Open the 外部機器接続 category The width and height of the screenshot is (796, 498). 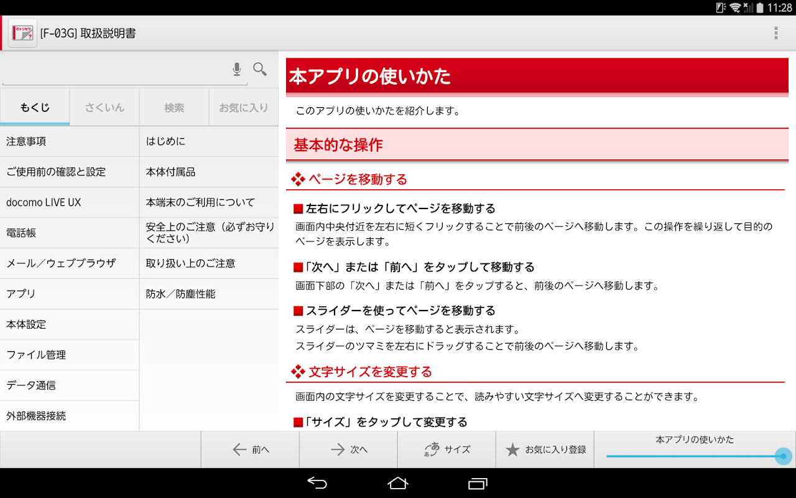tap(70, 416)
